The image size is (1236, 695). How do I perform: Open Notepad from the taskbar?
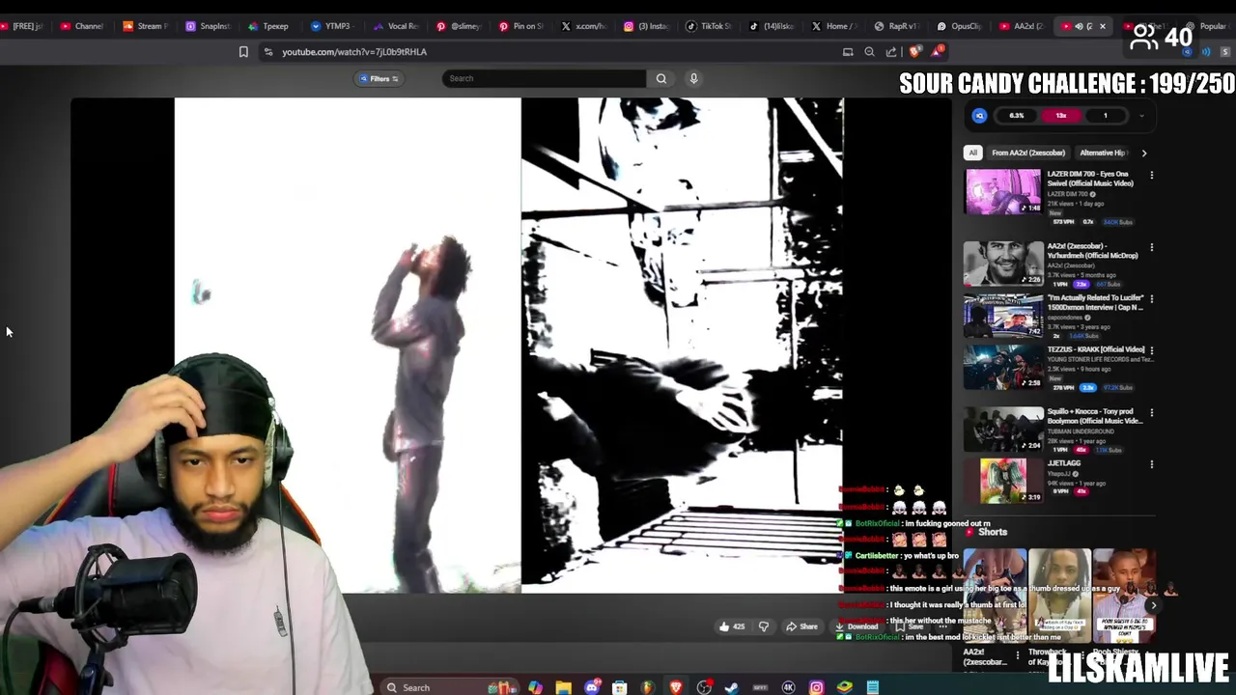point(873,687)
